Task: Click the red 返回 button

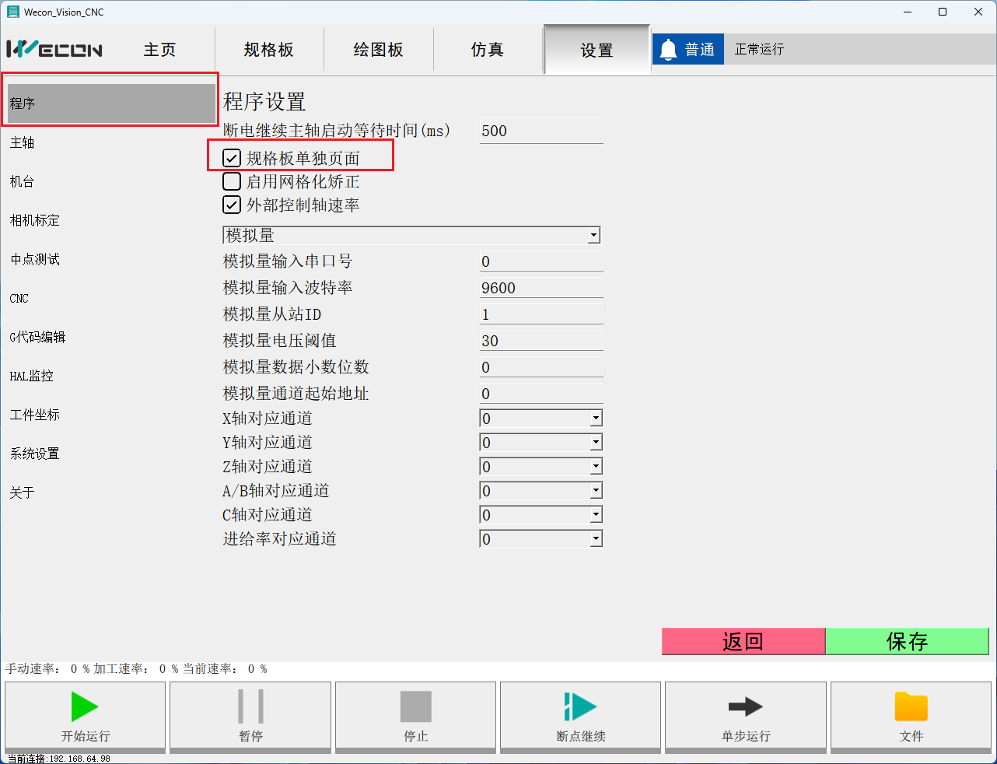Action: (x=743, y=642)
